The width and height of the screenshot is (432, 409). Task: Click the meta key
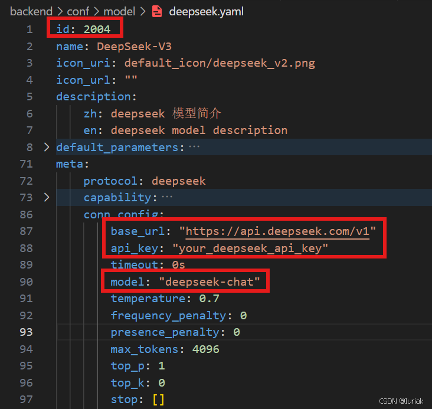point(70,164)
